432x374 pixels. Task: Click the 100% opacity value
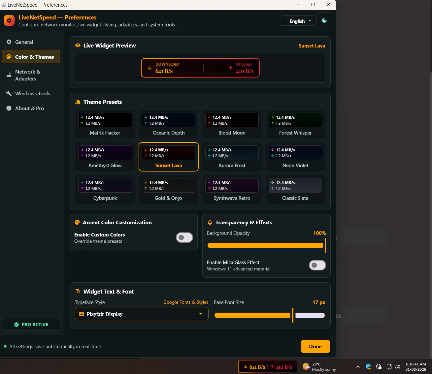(319, 233)
